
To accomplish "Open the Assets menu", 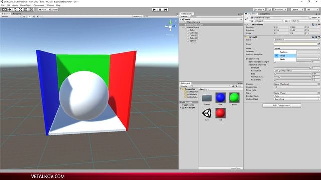I will click(x=15, y=5).
